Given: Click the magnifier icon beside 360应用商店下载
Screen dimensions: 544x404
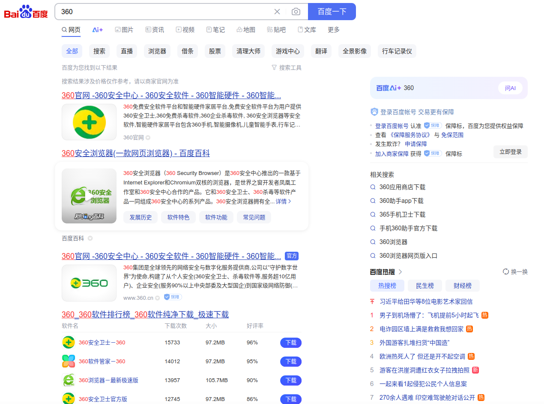Looking at the screenshot, I should tap(373, 187).
